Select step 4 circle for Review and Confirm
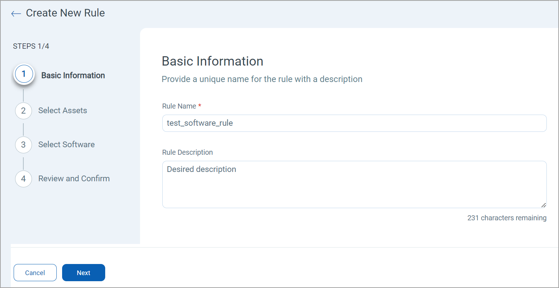The height and width of the screenshot is (288, 559). pyautogui.click(x=23, y=179)
